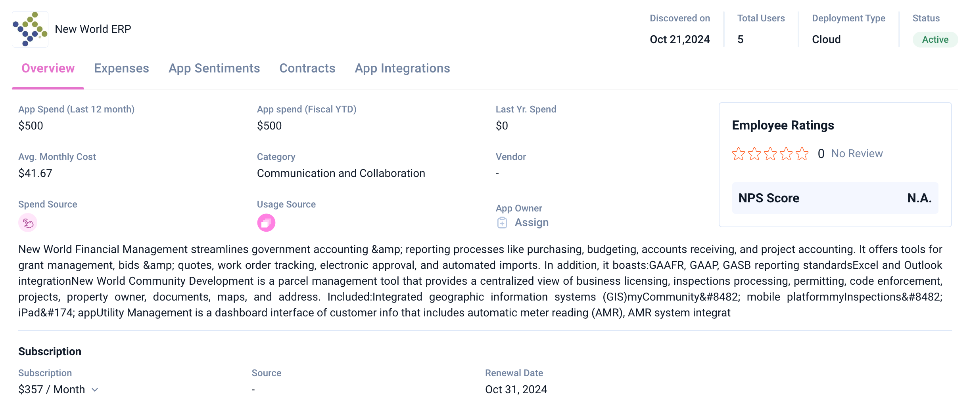Switch to the Expenses tab
Screen dimensions: 971x415
coord(121,69)
